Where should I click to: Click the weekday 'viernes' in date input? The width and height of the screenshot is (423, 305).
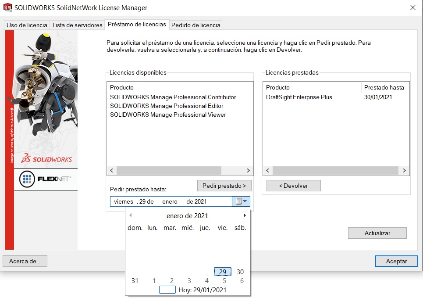pos(124,201)
